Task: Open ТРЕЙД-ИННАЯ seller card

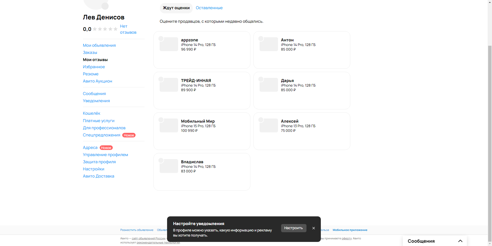Action: (x=202, y=90)
